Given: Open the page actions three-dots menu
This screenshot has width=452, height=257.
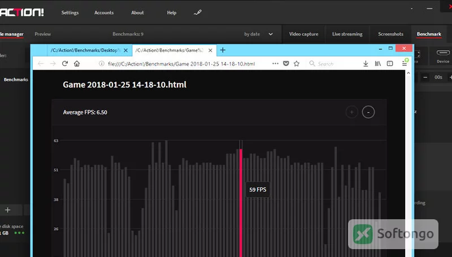Looking at the screenshot, I should (275, 64).
